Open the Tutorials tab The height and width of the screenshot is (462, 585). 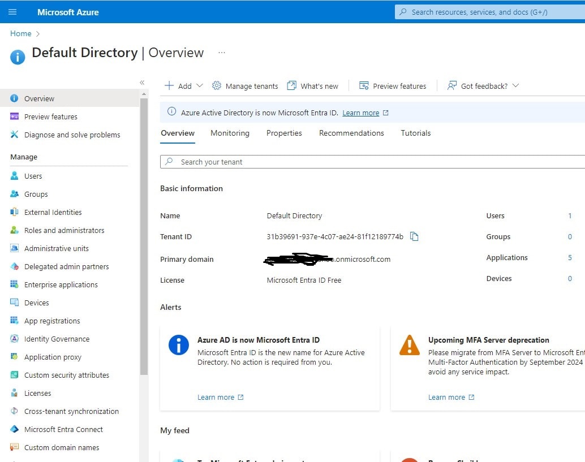coord(416,133)
